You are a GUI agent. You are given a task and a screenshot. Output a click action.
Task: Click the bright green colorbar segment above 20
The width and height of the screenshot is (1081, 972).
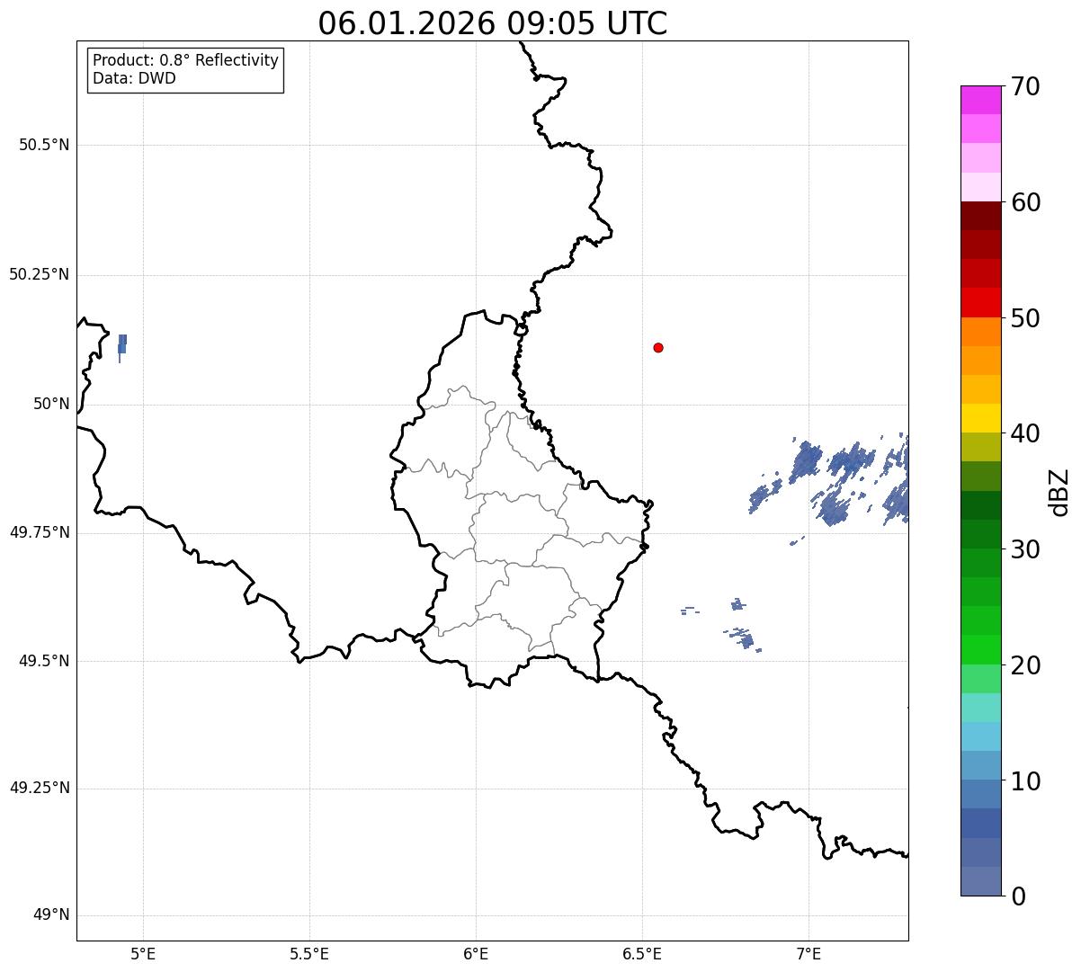(x=980, y=650)
